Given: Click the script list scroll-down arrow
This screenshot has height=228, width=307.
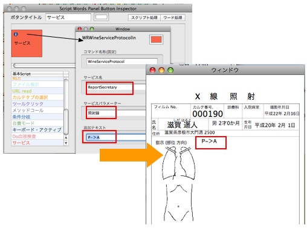Looking at the screenshot, I should click(x=66, y=143).
